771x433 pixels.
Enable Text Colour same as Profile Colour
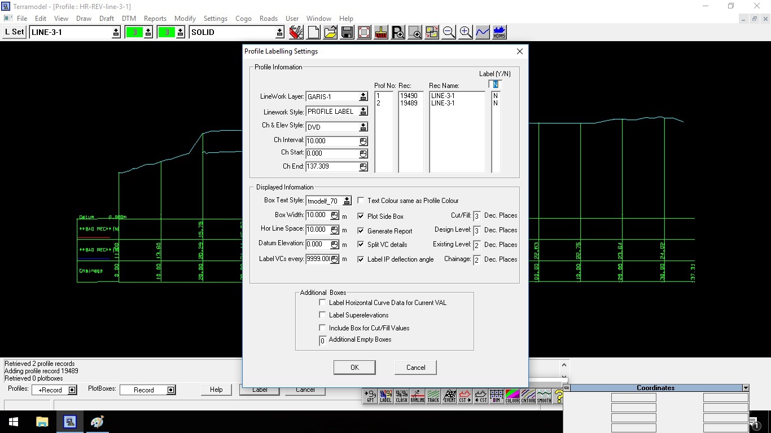click(x=361, y=201)
